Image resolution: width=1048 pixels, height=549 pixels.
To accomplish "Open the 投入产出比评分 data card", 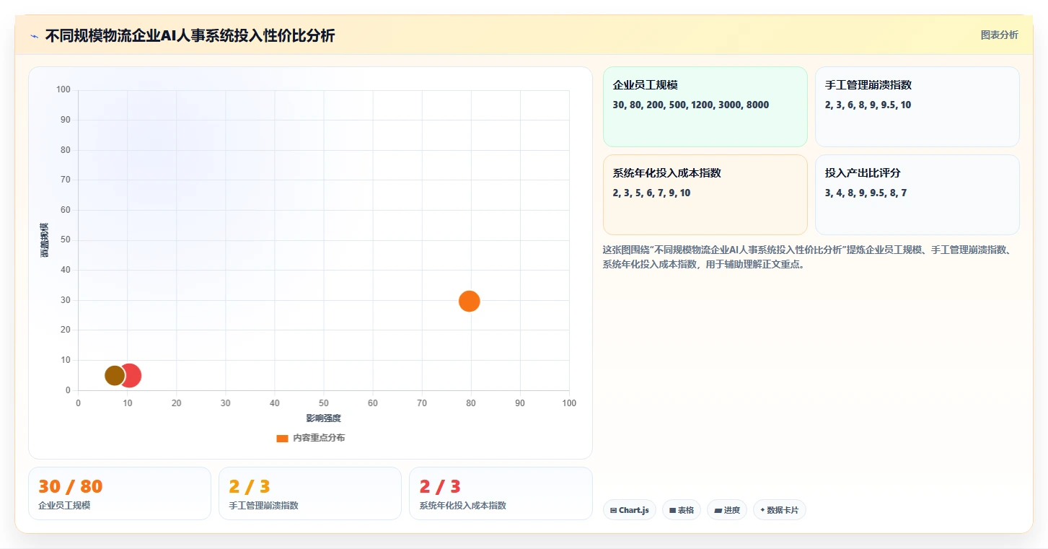I will click(x=917, y=195).
